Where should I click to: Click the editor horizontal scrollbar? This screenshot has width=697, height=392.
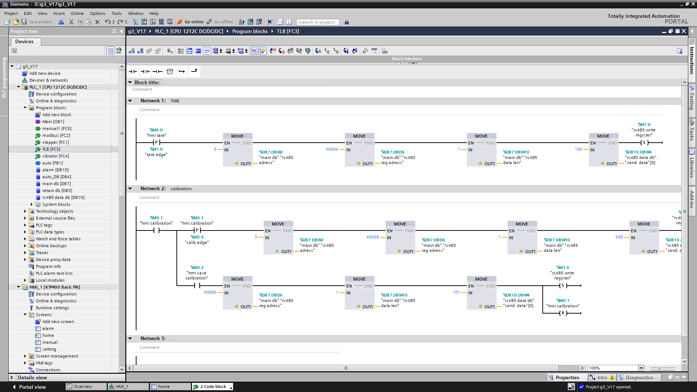346,368
